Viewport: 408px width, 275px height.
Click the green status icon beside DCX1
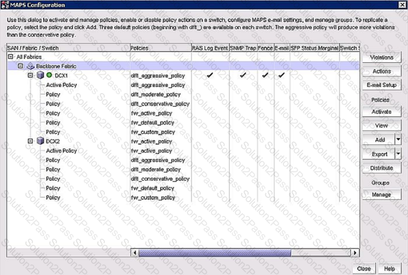coord(49,75)
